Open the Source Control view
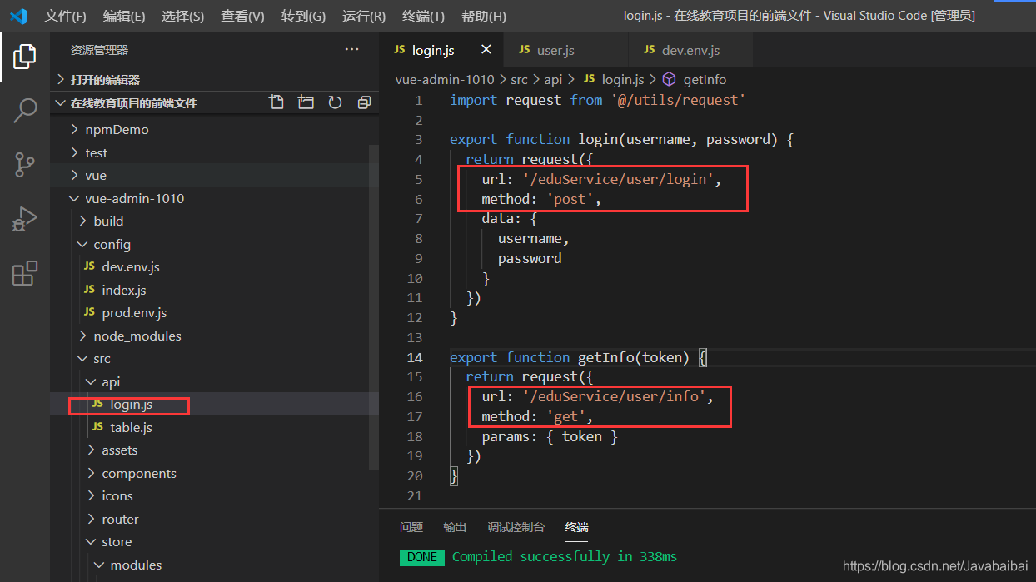This screenshot has height=582, width=1036. (24, 164)
